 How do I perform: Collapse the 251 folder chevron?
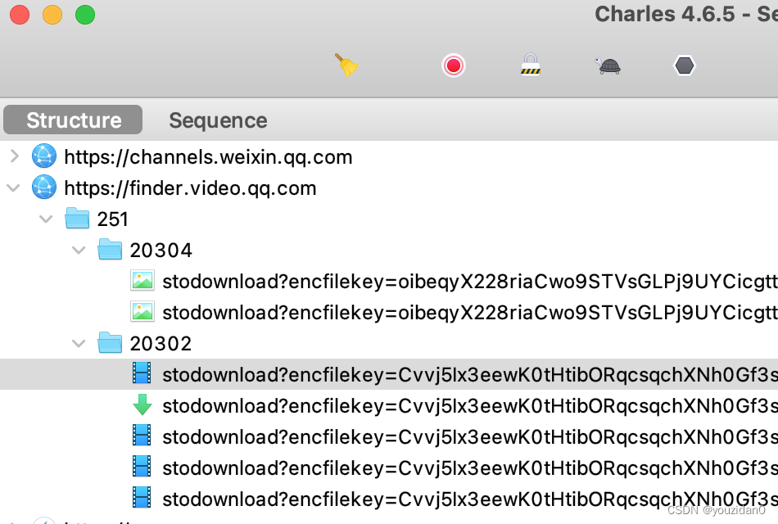(46, 219)
